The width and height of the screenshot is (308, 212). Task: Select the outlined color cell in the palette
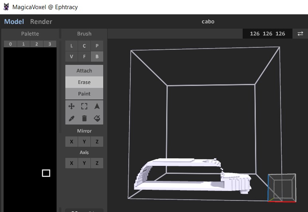coord(46,173)
